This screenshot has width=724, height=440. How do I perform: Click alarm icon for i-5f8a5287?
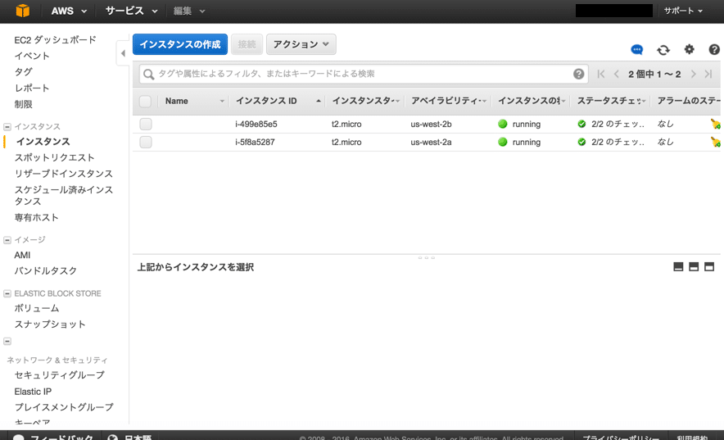click(715, 142)
